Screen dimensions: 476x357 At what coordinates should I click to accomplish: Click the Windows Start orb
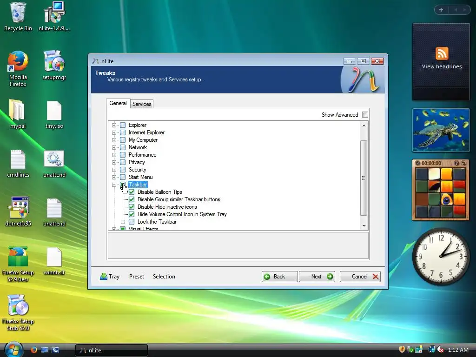click(x=13, y=350)
